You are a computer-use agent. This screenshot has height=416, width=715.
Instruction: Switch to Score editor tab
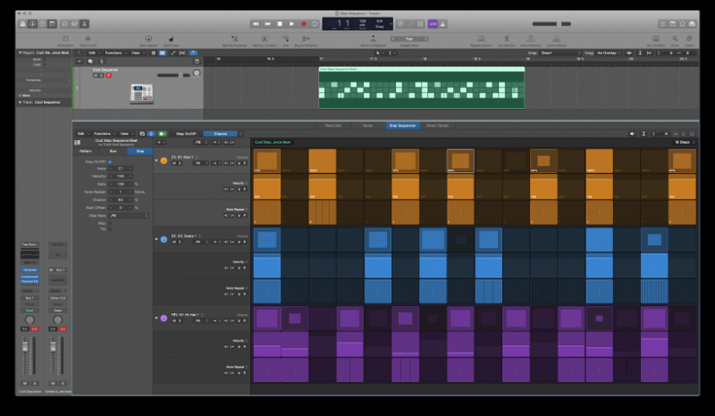pos(367,125)
